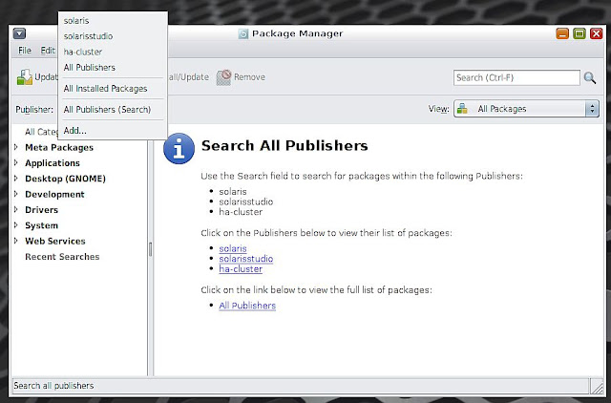This screenshot has height=403, width=611.
Task: Click the Update toolbar icon
Action: click(x=25, y=77)
